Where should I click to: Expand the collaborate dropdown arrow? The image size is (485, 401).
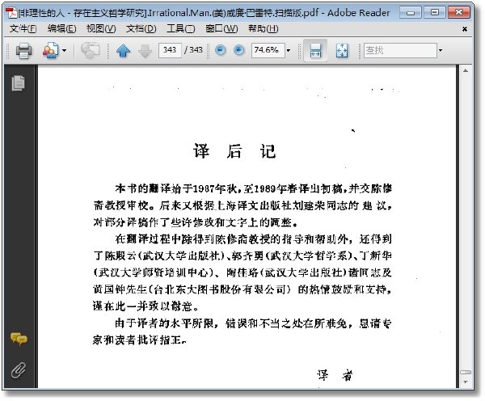64,50
